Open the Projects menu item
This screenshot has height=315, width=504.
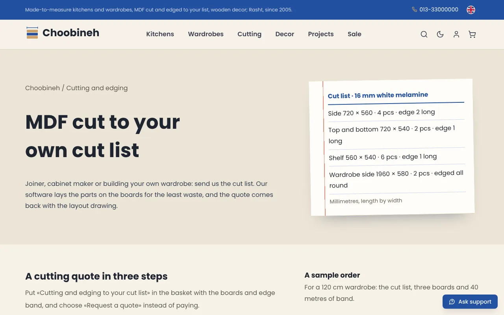pos(321,34)
